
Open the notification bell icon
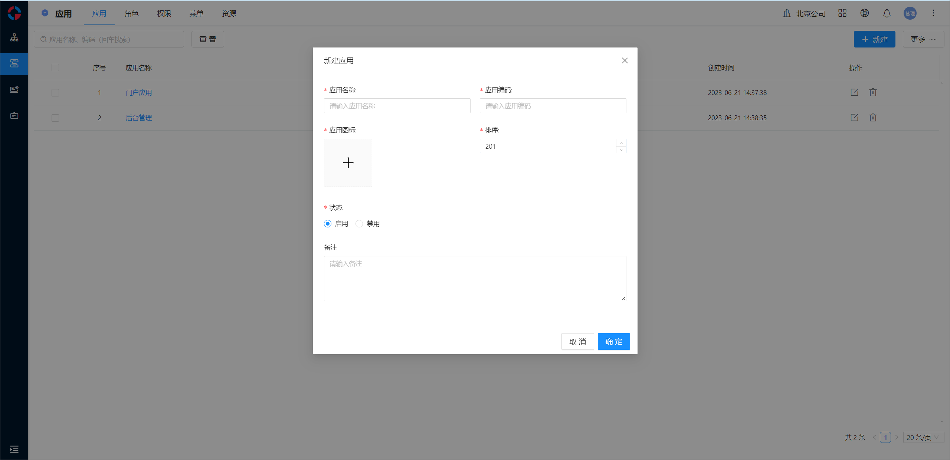point(887,13)
